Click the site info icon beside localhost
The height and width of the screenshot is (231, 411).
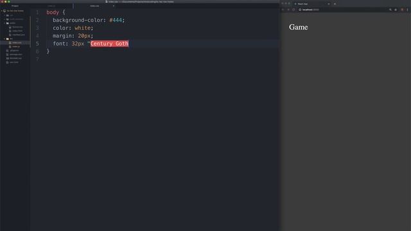point(300,10)
